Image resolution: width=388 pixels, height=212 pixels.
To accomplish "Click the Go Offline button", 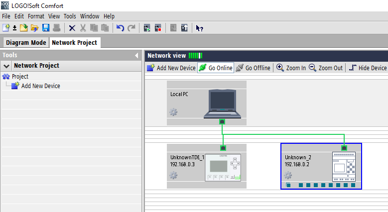I will tap(253, 68).
